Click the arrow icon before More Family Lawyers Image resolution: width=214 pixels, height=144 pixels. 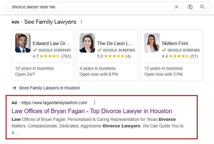pos(14,88)
